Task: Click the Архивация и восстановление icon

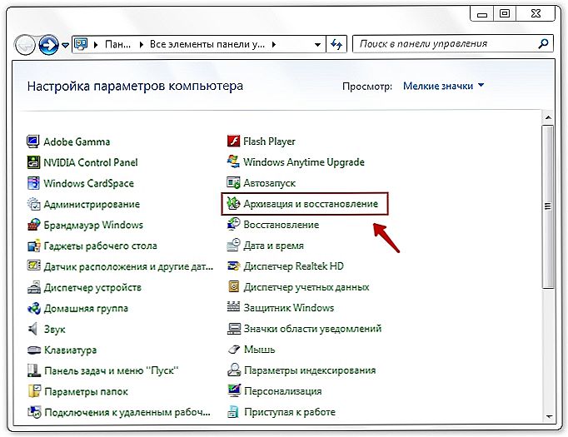Action: 233,204
